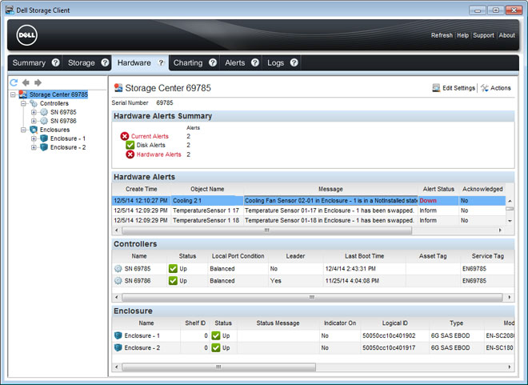Click the Support link in header
Image resolution: width=528 pixels, height=385 pixels.
483,35
